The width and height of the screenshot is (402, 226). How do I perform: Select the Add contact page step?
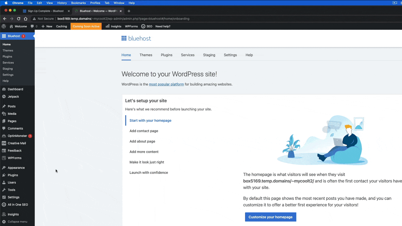(144, 131)
